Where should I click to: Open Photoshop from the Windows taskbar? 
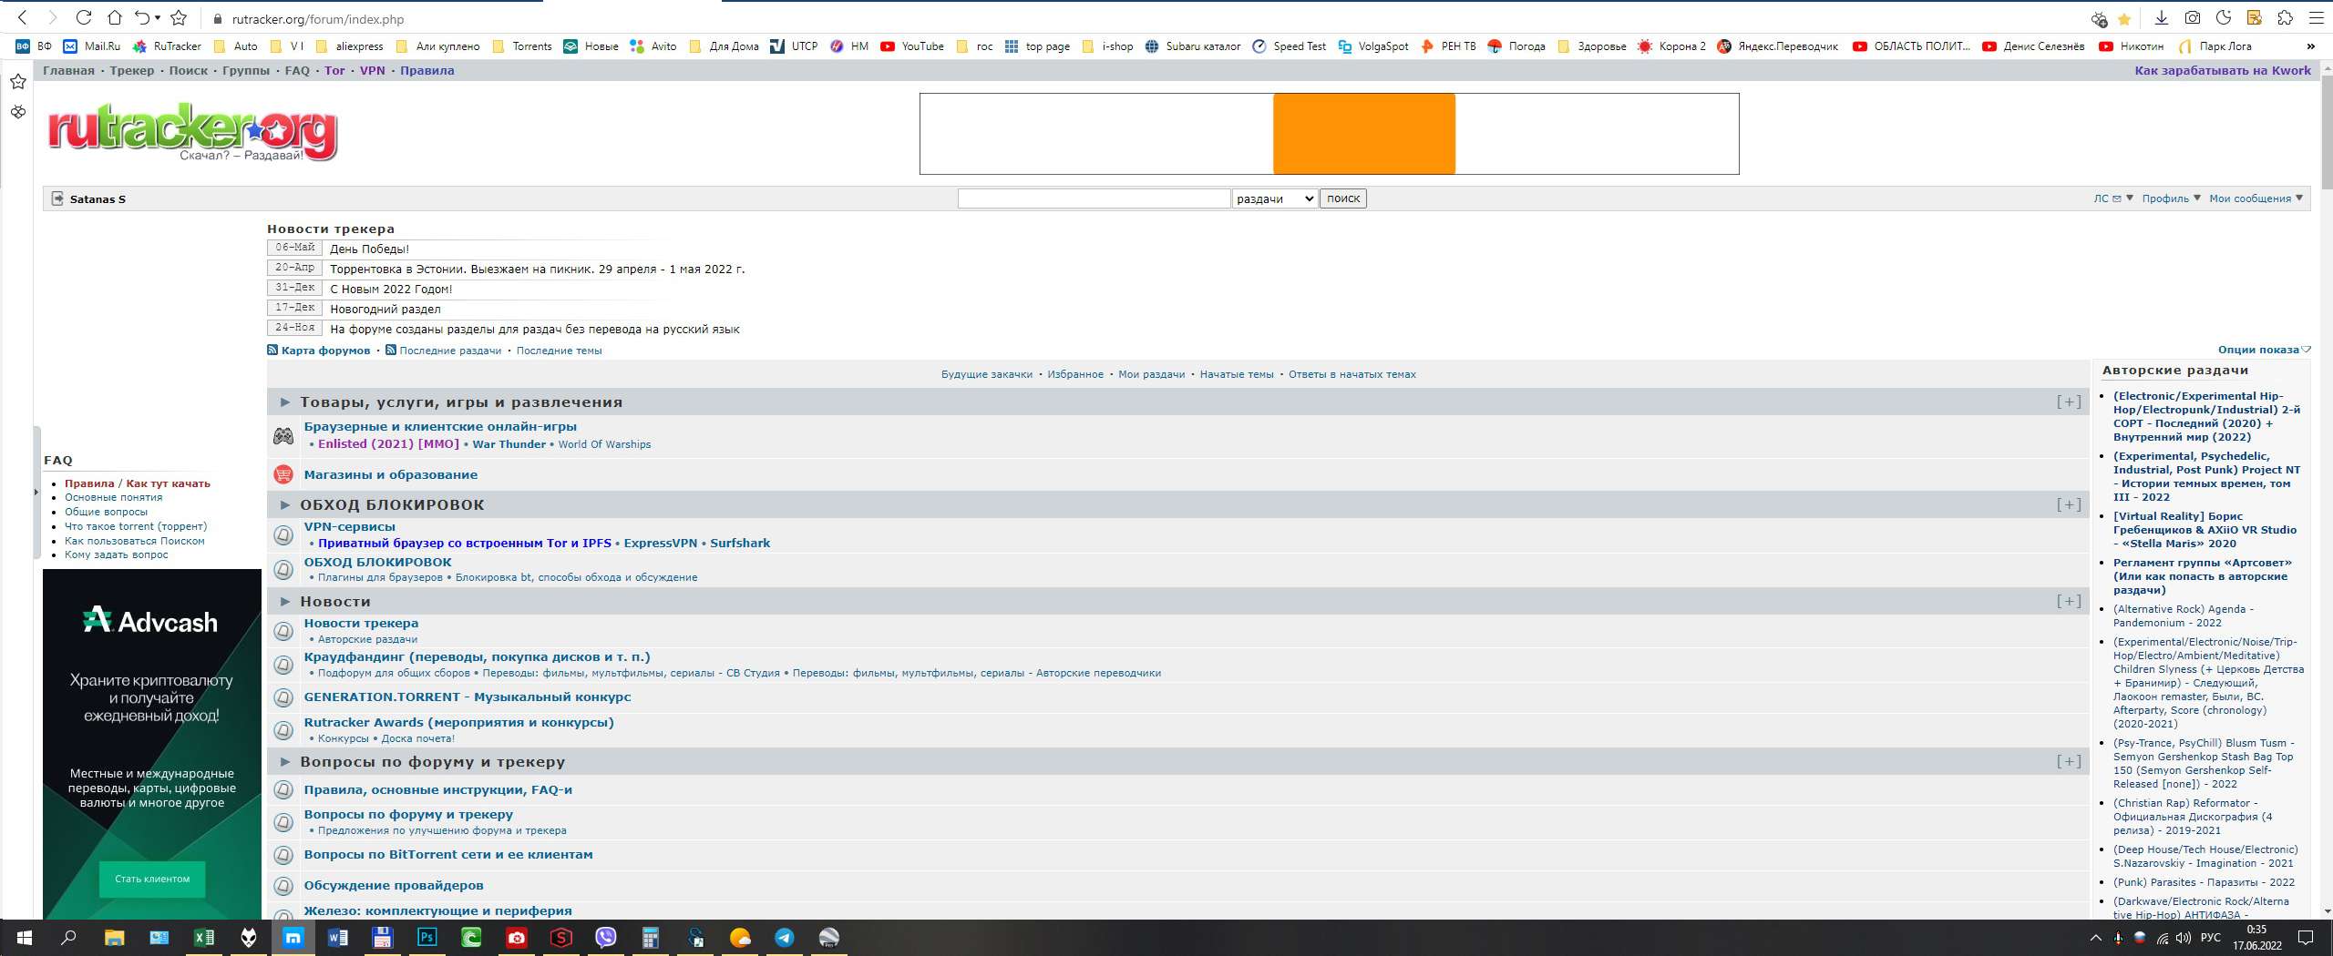click(x=427, y=938)
